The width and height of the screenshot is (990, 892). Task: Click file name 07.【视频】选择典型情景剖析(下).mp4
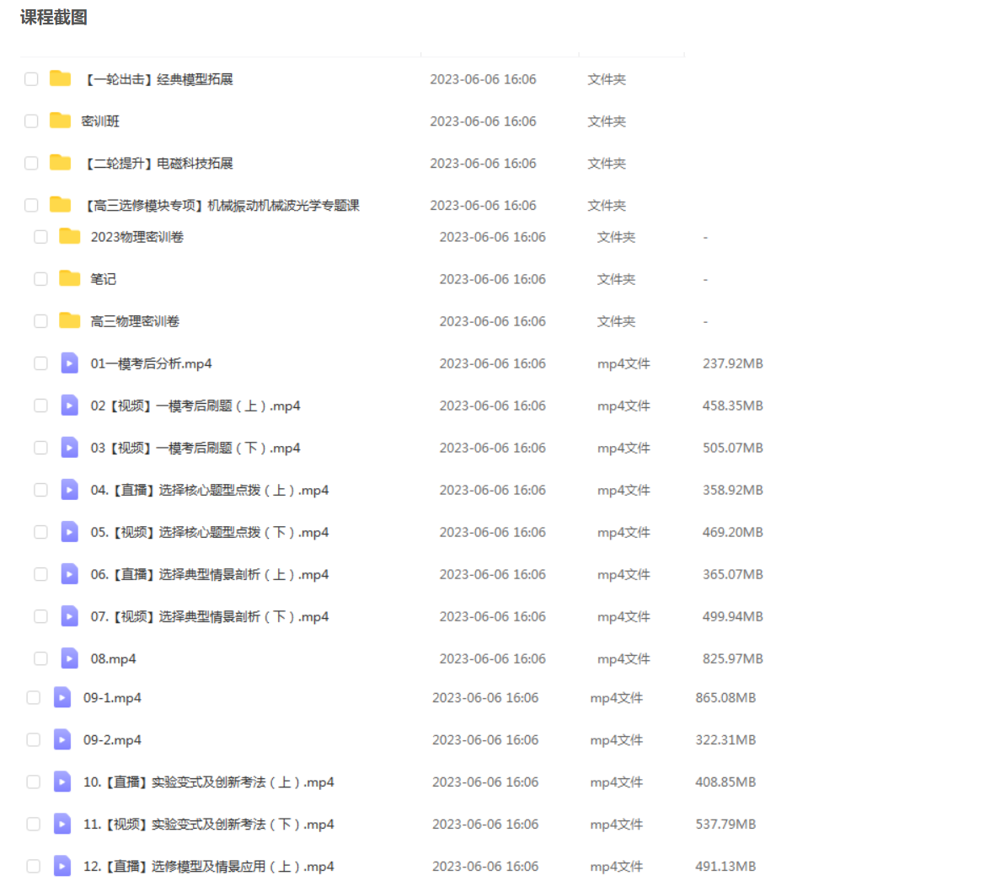tap(209, 616)
